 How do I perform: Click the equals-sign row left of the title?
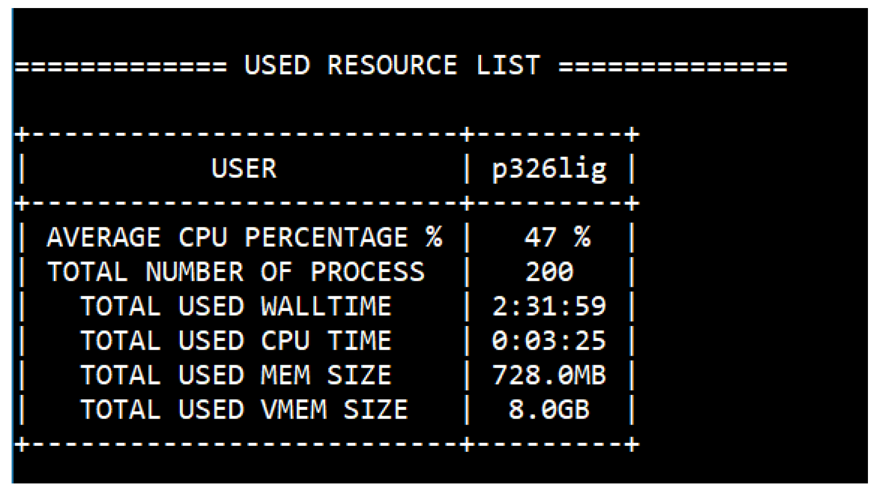pos(121,66)
